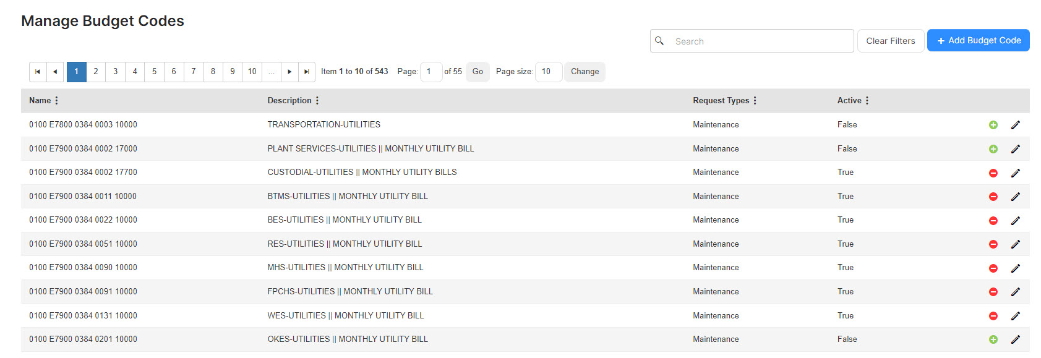Deactivate budget code 0100 E7900 0384 0011 10000

point(993,197)
